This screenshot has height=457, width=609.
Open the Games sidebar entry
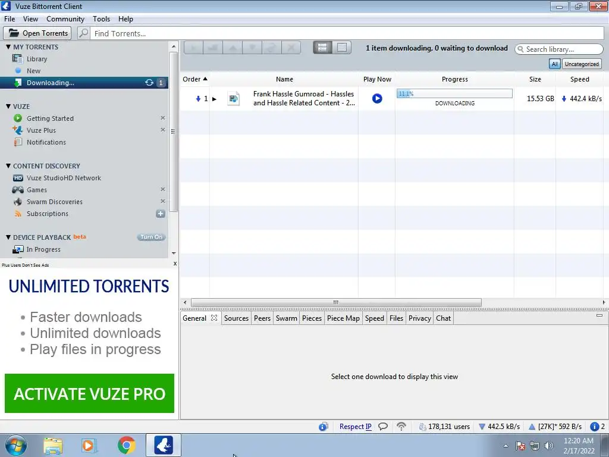point(37,190)
